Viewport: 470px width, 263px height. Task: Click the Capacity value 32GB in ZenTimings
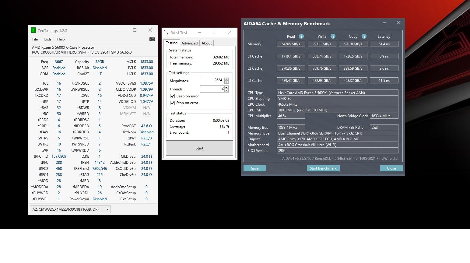click(100, 62)
